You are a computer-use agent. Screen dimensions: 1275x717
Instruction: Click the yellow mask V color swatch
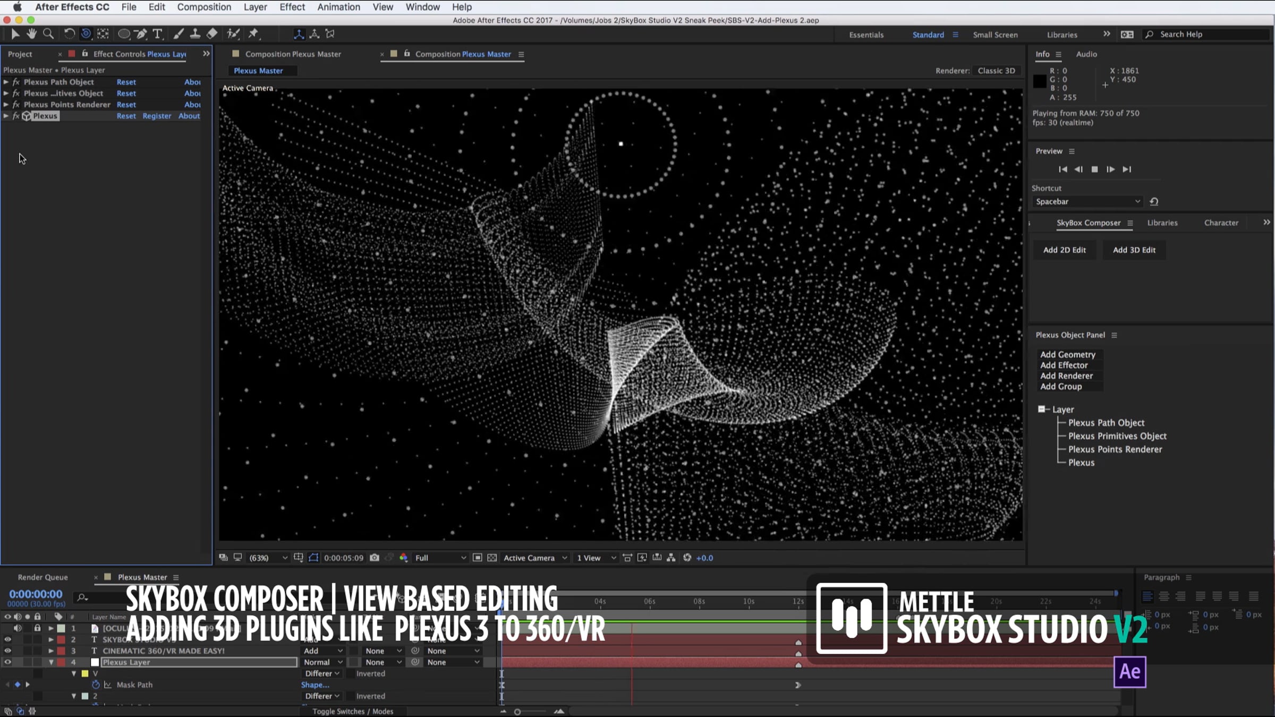point(85,673)
